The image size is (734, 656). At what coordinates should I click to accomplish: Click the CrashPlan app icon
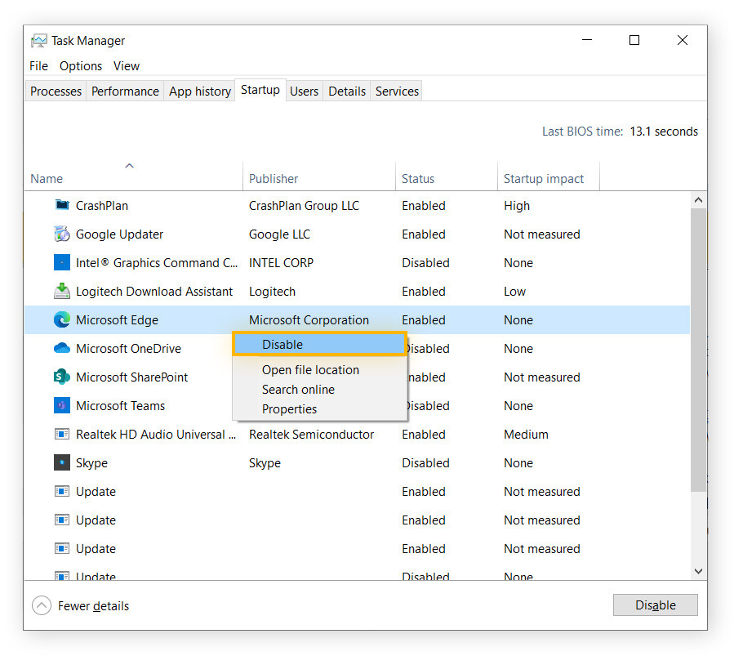click(x=61, y=205)
